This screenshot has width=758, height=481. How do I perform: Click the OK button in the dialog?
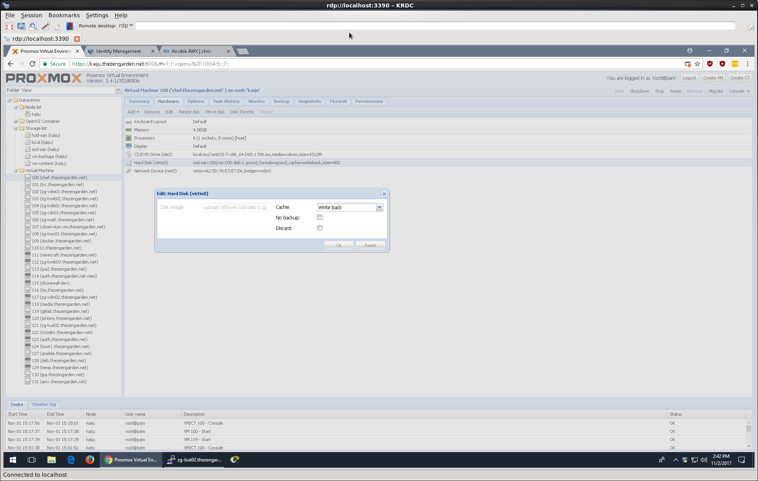tap(339, 245)
